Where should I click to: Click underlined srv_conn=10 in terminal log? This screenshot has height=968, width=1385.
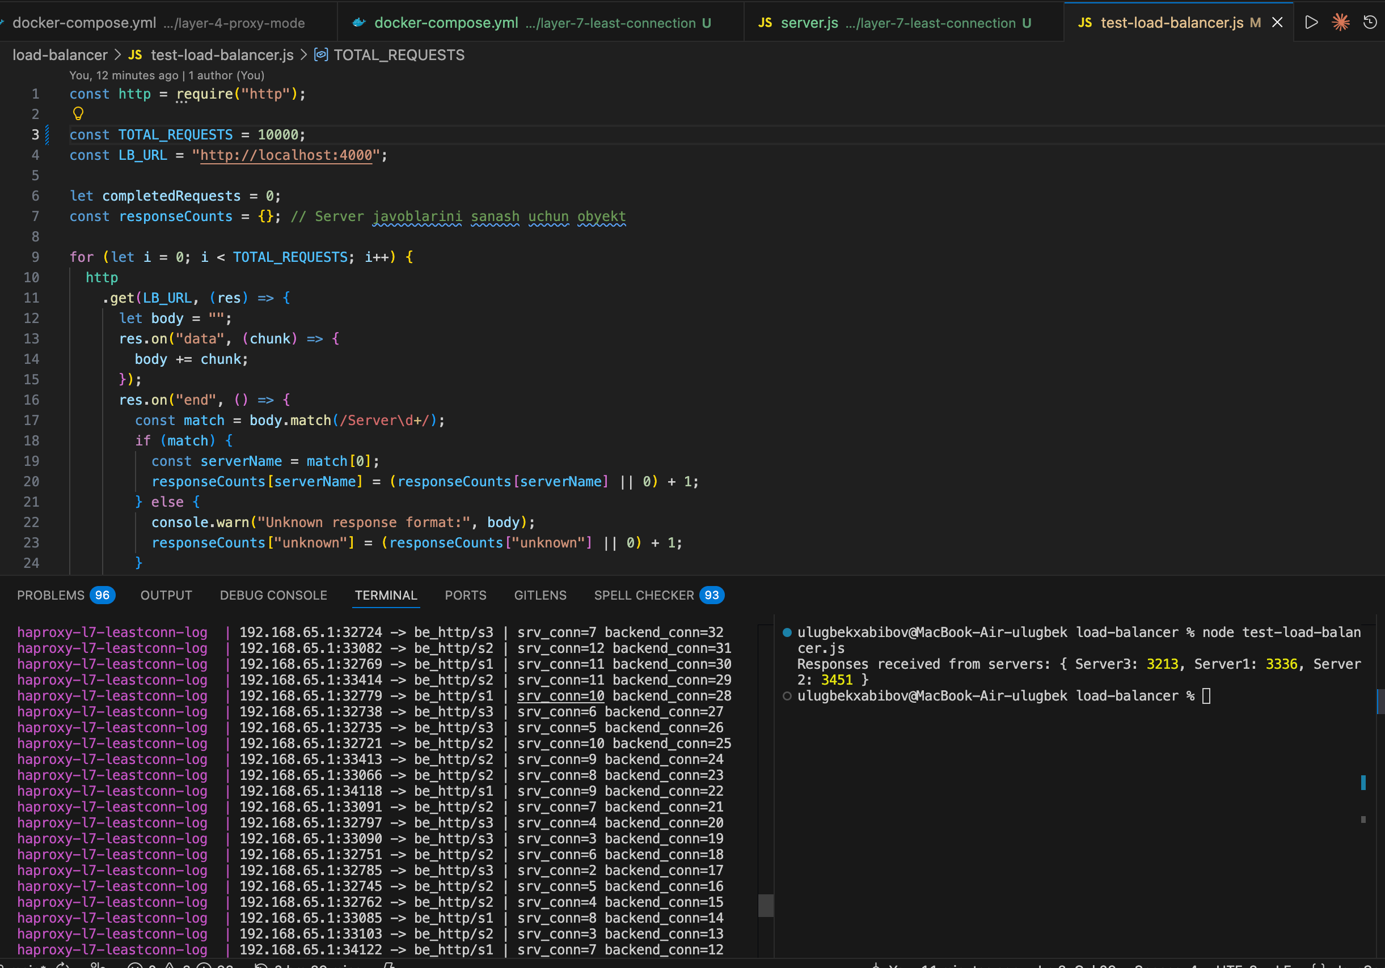click(560, 695)
